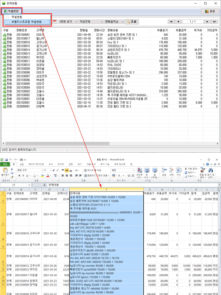Screen dimensions: 221x295
Task: Click the Excel cut scissors icon
Action: coord(12,169)
